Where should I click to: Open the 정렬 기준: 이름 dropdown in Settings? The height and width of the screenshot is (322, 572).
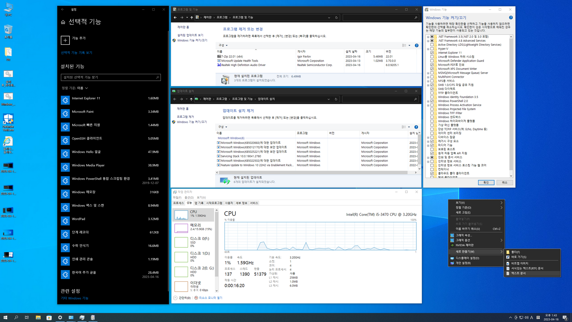75,88
